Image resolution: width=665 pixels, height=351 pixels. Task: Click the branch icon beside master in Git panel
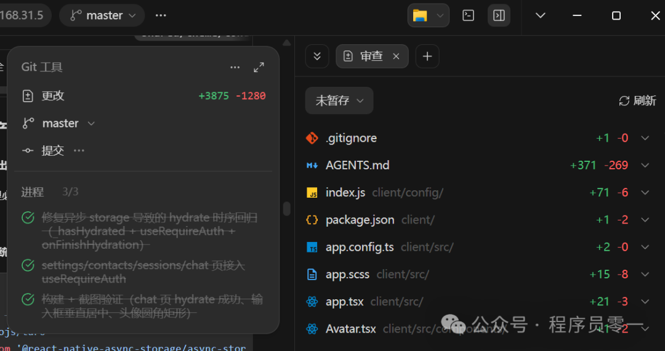point(28,123)
